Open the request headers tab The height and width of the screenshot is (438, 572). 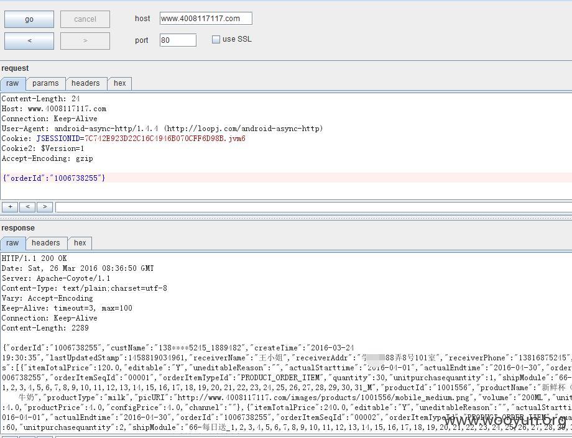86,83
